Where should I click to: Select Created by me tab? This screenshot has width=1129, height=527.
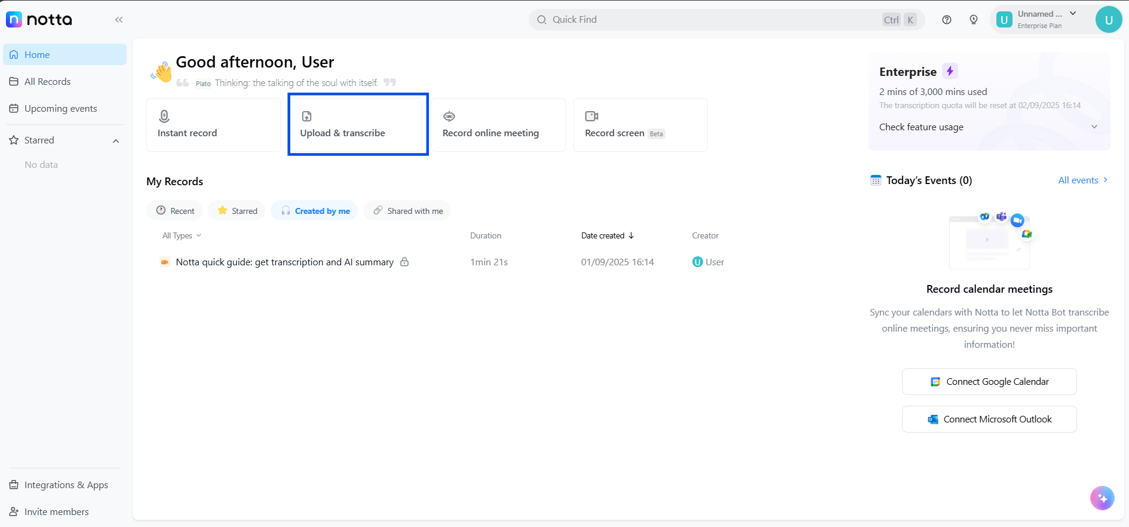pyautogui.click(x=315, y=210)
